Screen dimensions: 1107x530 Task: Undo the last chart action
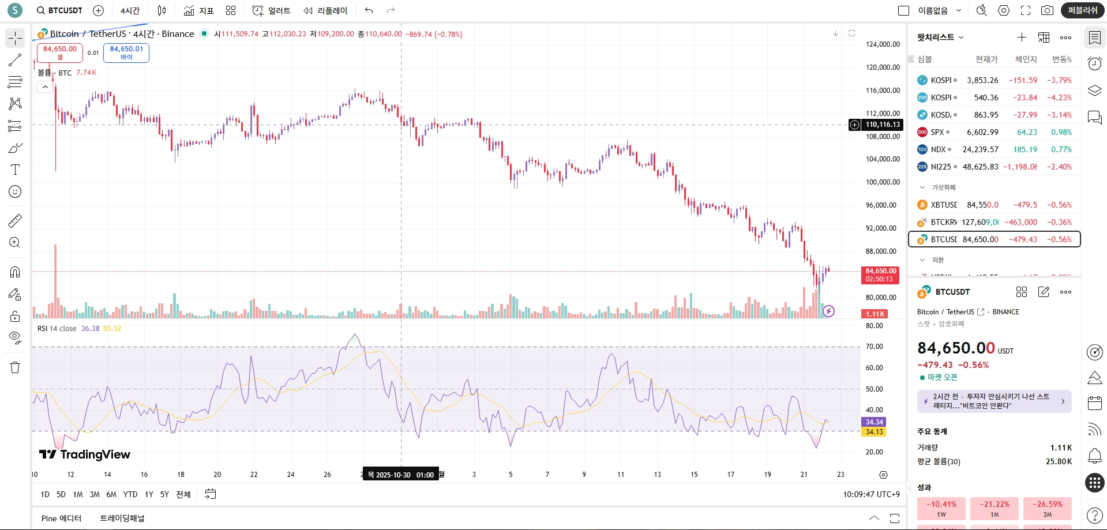[369, 10]
